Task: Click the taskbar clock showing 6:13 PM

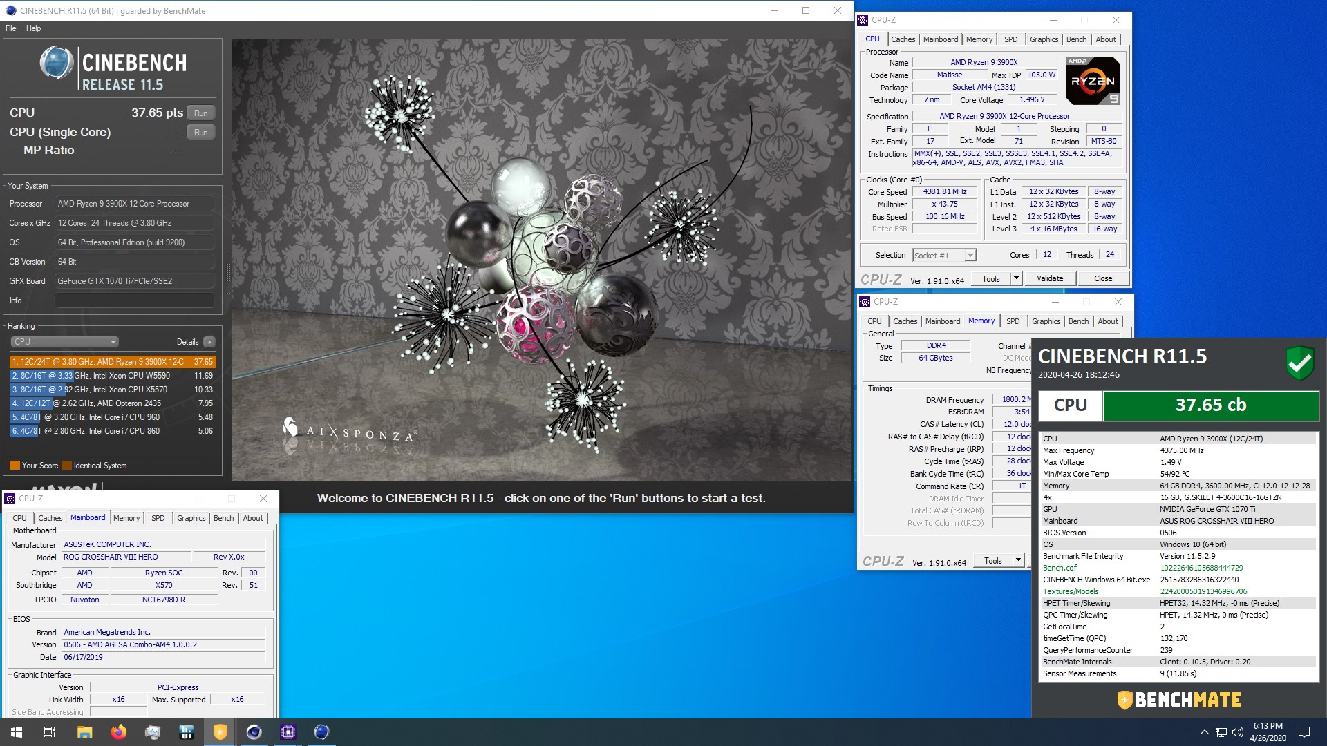Action: [1268, 732]
